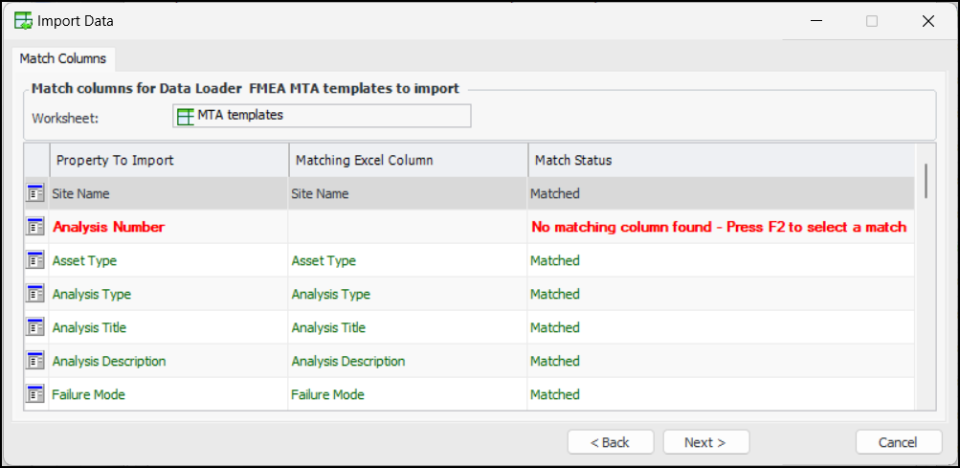
Task: Click the Match Status column header
Action: pos(720,160)
